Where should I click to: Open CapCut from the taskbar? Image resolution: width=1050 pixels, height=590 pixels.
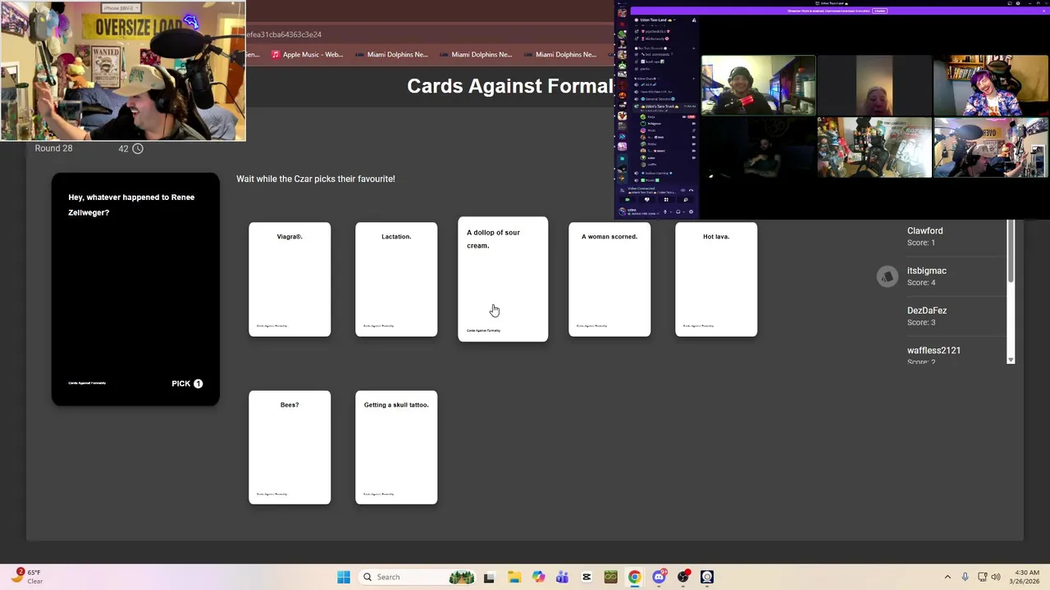[587, 577]
